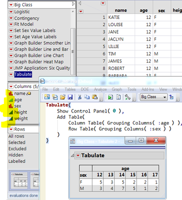
Task: Collapse the Tabulate report outline triangle
Action: pyautogui.click(x=72, y=155)
